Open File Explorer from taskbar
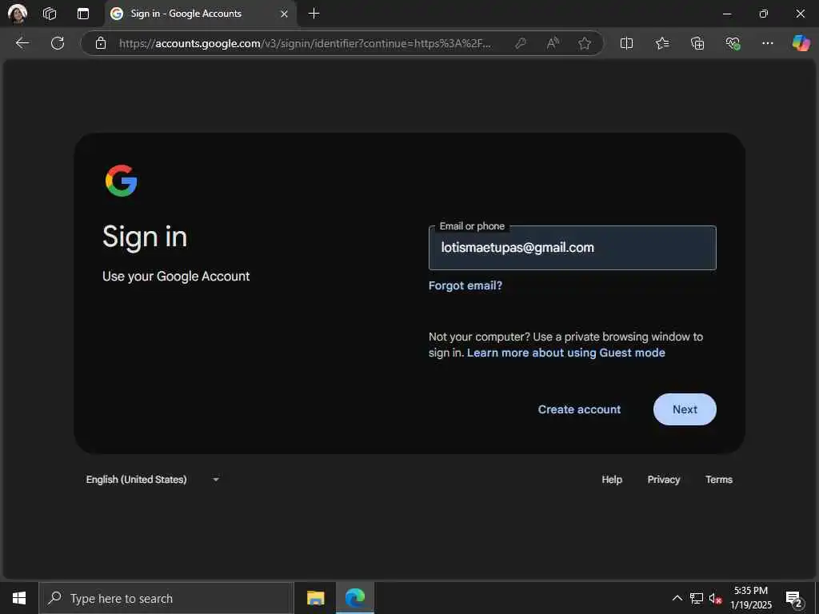This screenshot has width=819, height=614. pyautogui.click(x=315, y=598)
